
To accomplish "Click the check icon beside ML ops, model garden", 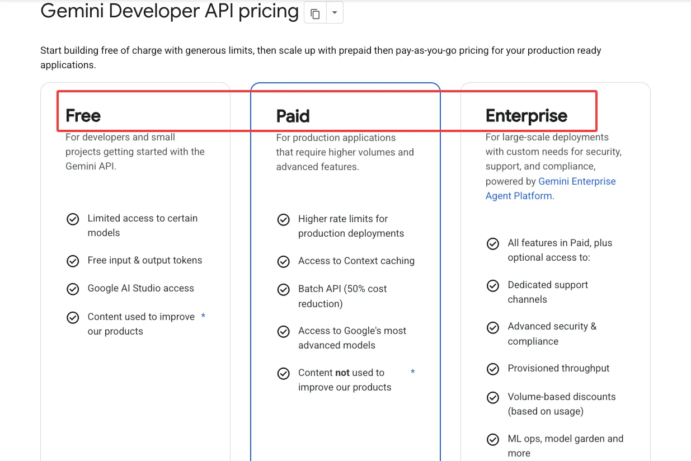I will point(493,439).
